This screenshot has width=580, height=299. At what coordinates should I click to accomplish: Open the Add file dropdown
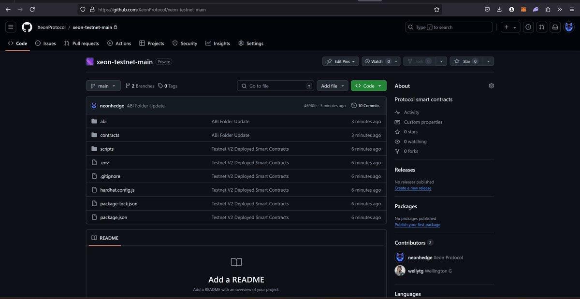(x=333, y=86)
